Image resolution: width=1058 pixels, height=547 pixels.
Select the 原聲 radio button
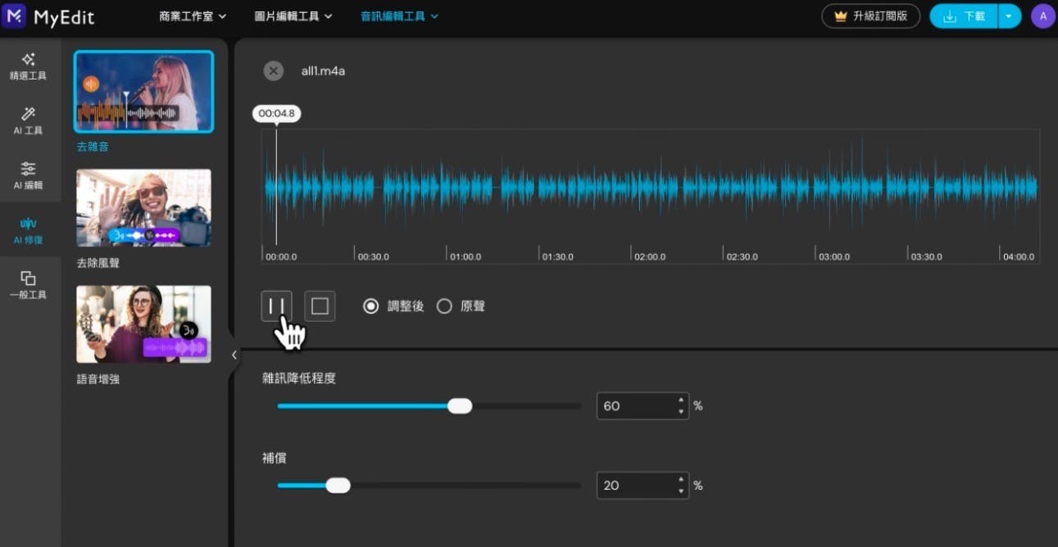click(444, 306)
